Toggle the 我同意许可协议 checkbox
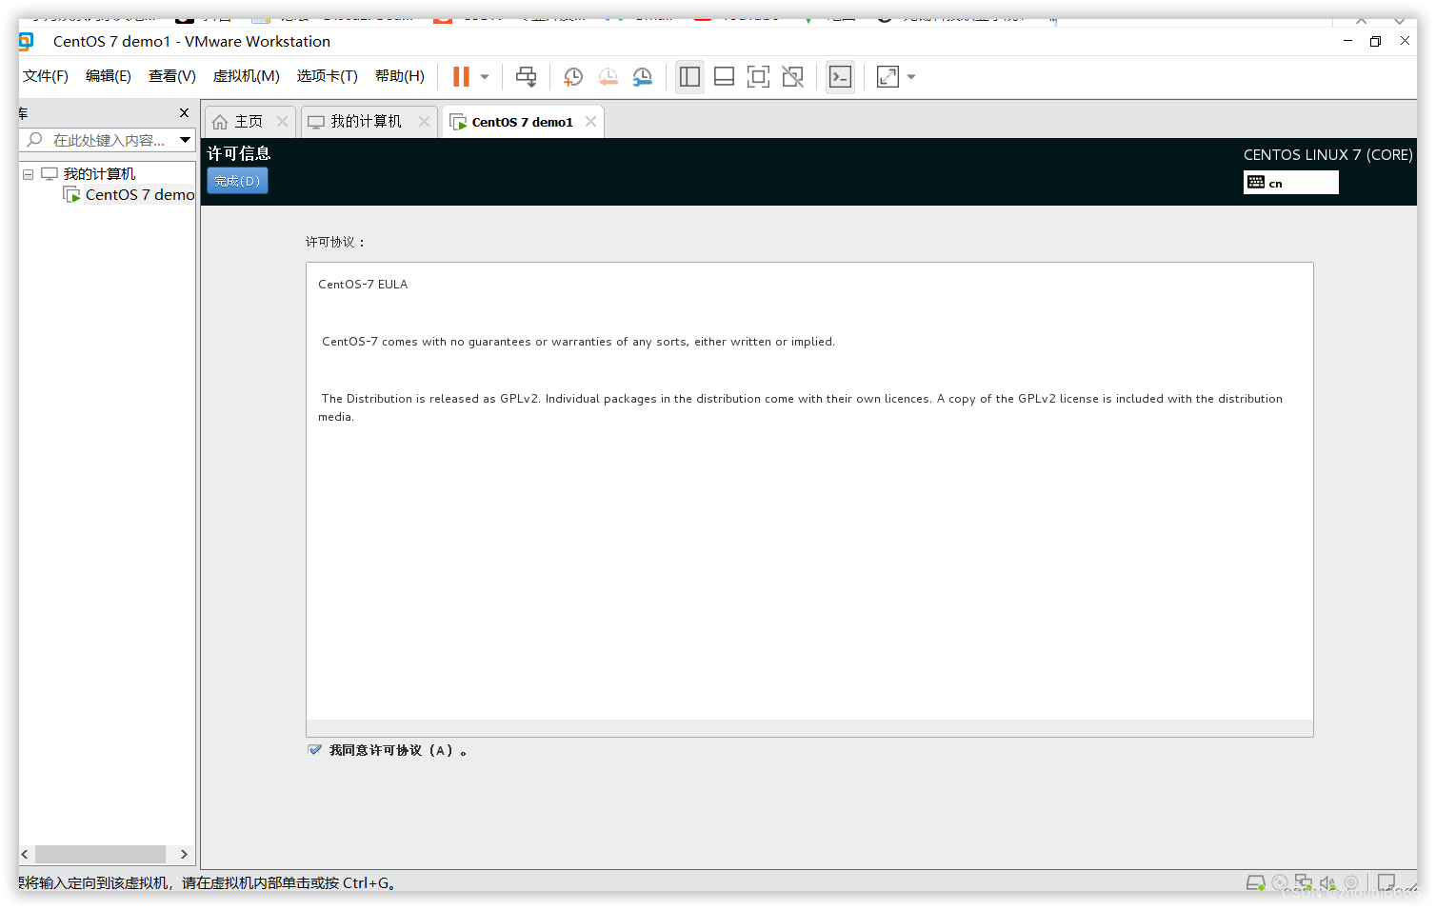Screen dimensions: 1436x910 tap(315, 750)
